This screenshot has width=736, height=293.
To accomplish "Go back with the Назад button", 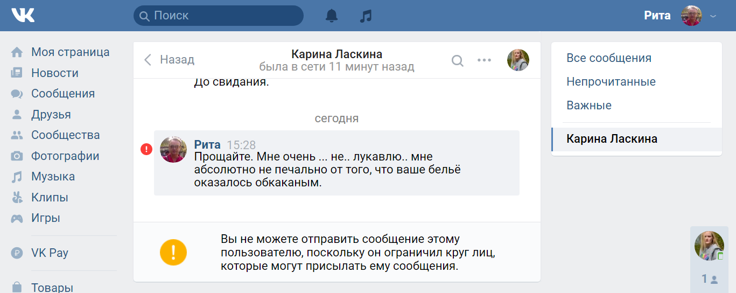I will pyautogui.click(x=169, y=60).
